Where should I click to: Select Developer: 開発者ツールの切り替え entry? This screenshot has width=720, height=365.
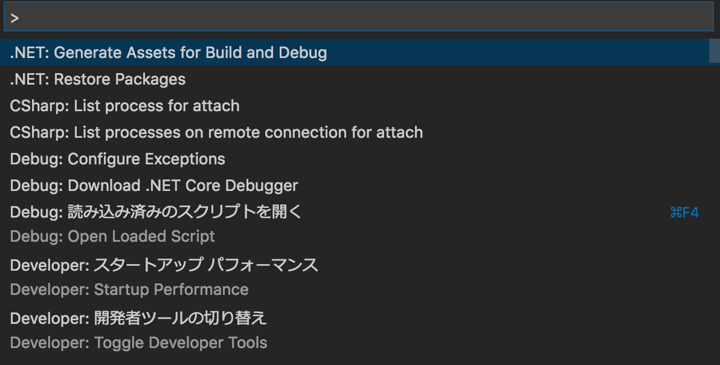(138, 318)
